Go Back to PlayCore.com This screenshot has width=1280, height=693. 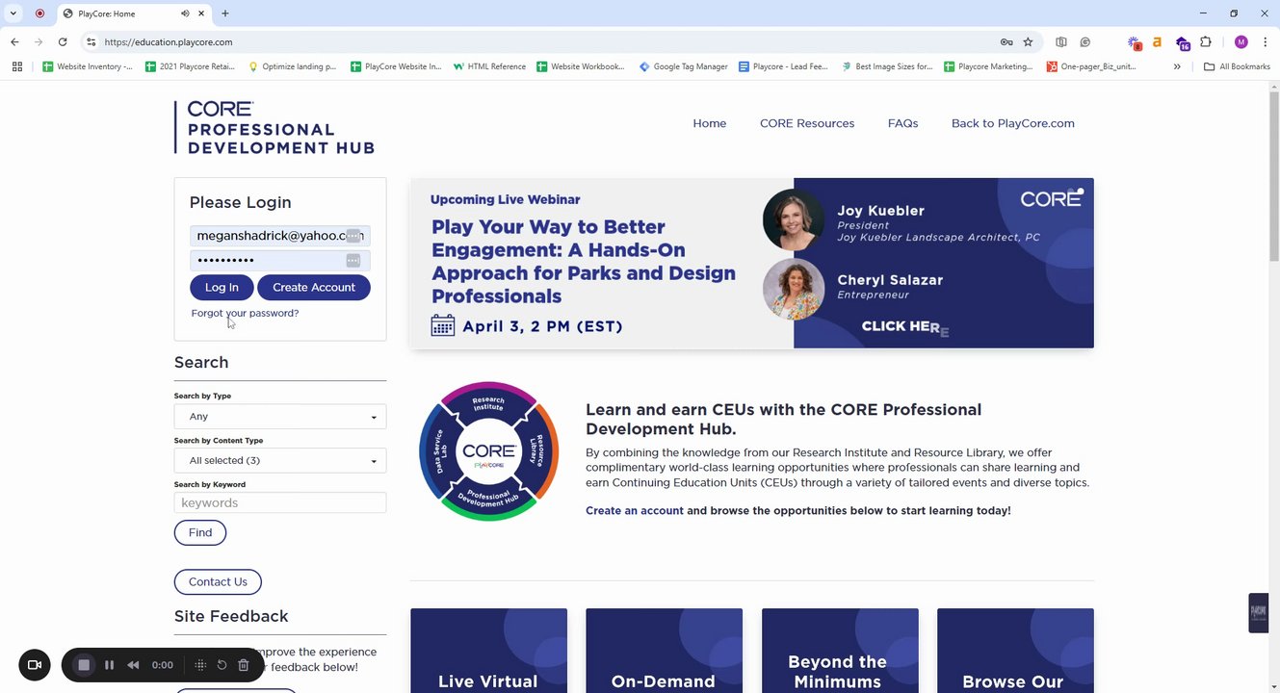pyautogui.click(x=1013, y=123)
